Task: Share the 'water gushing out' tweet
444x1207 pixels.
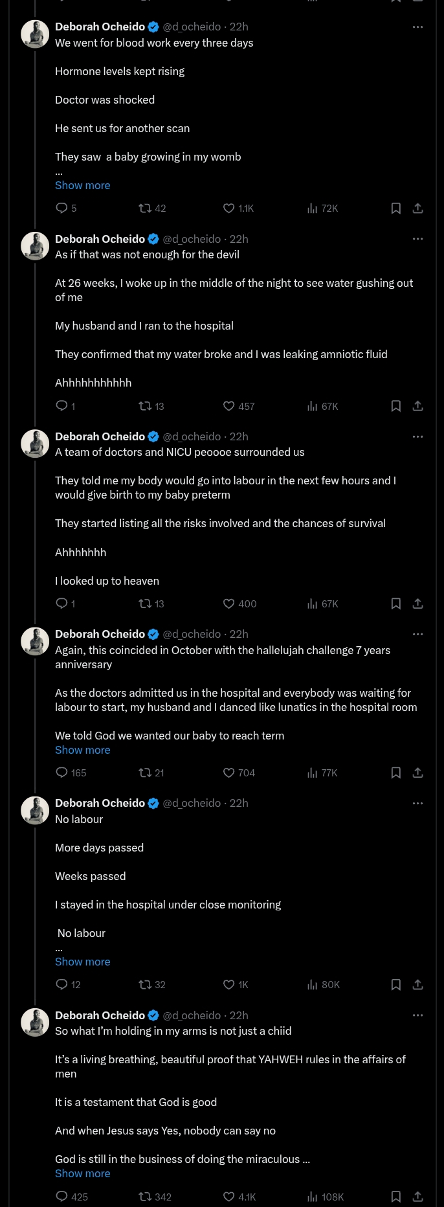Action: coord(418,406)
